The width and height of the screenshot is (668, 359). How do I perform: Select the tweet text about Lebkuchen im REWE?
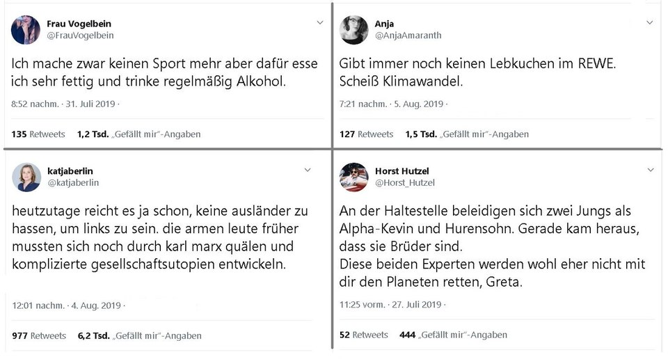[477, 72]
